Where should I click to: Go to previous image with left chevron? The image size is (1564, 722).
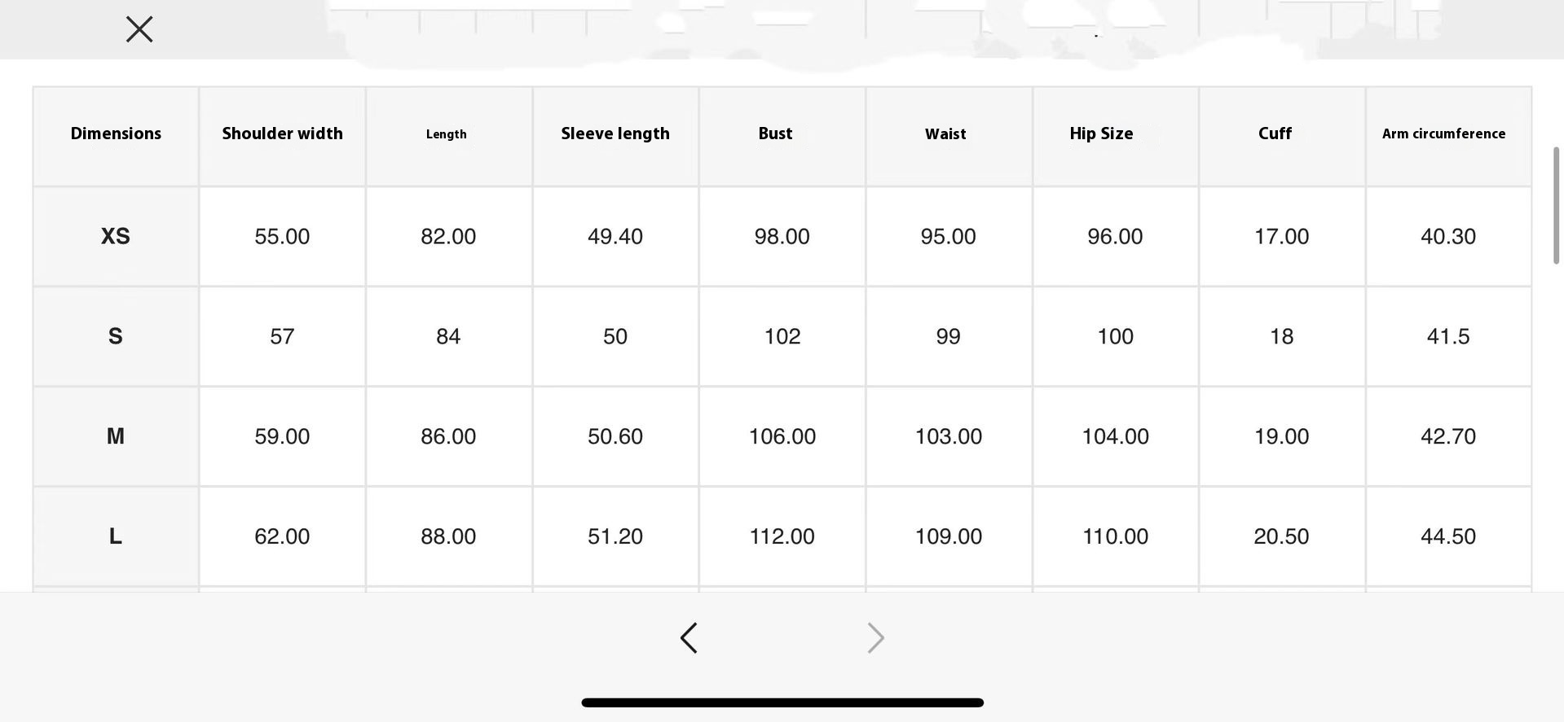coord(689,638)
